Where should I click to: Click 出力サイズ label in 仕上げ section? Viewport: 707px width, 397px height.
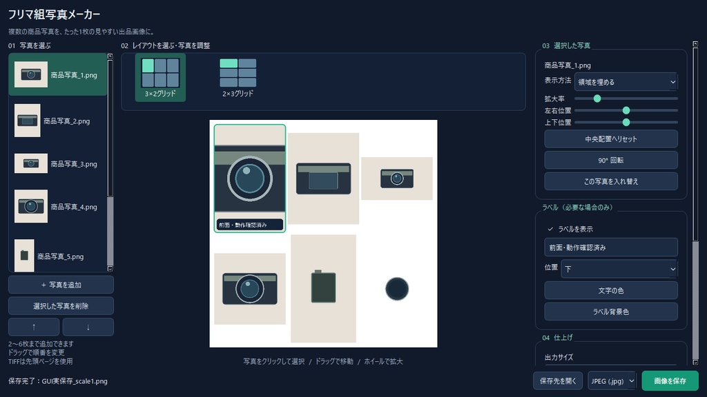[559, 358]
